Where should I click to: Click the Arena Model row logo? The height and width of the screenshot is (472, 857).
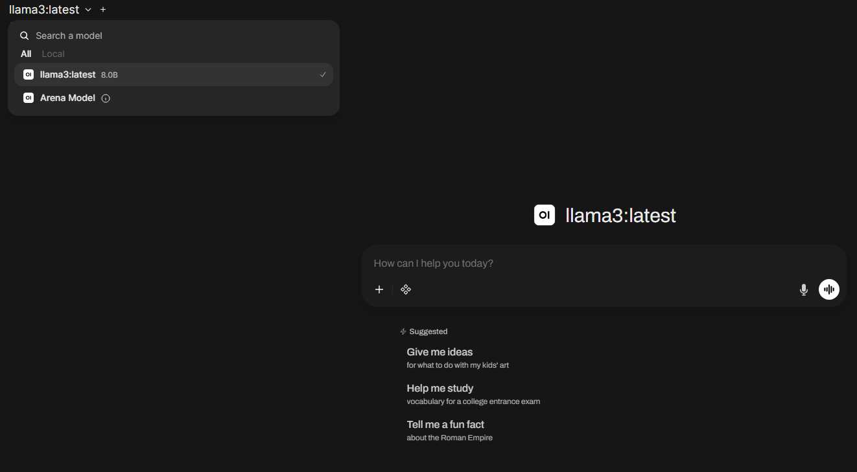coord(29,98)
